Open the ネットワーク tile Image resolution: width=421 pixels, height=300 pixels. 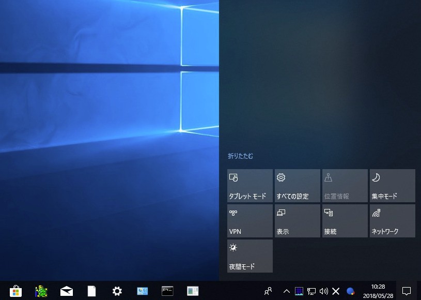coord(393,221)
